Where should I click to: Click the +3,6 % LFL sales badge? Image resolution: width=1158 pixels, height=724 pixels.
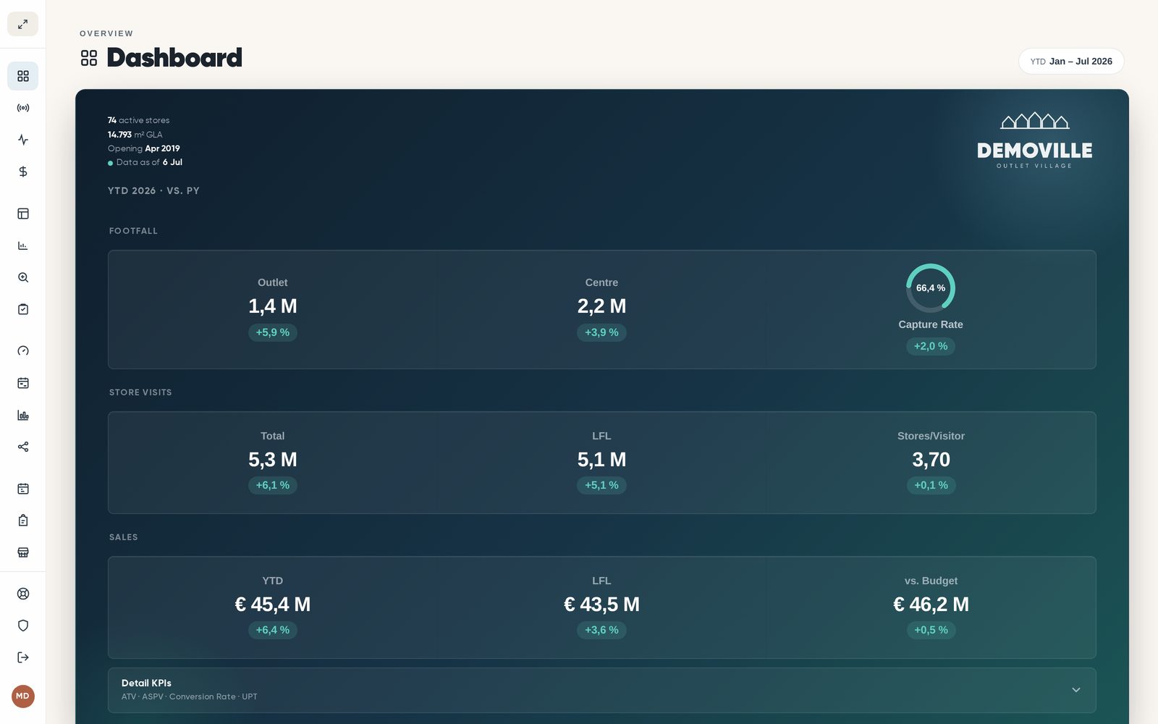[601, 630]
